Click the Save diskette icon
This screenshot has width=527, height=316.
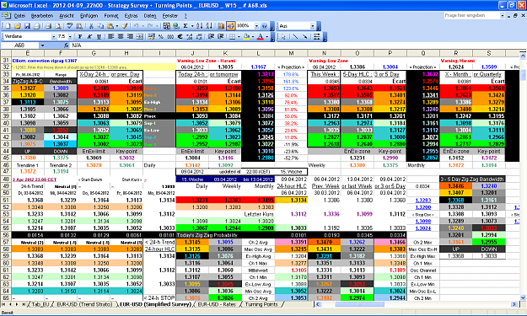pyautogui.click(x=27, y=26)
